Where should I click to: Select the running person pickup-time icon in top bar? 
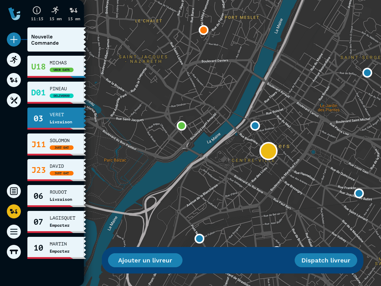[55, 10]
